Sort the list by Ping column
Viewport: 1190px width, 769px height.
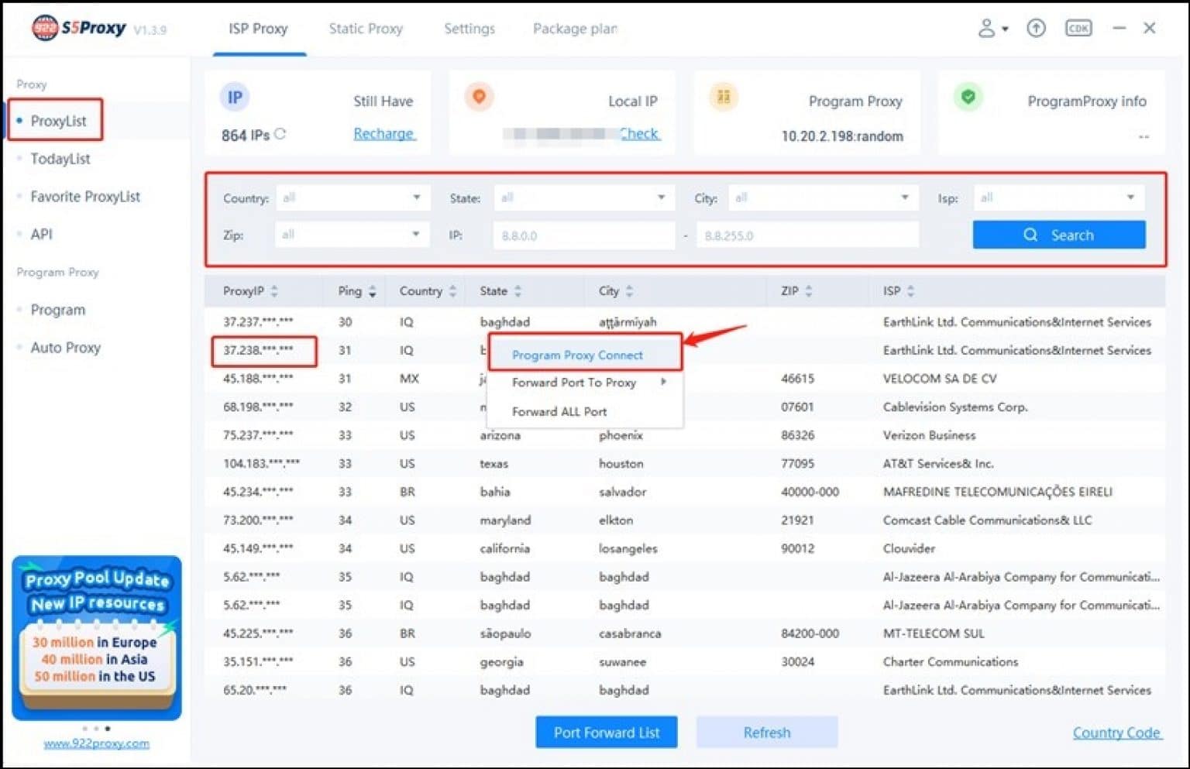click(356, 291)
